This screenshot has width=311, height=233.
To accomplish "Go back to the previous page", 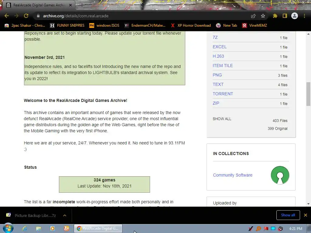I will pos(7,16).
